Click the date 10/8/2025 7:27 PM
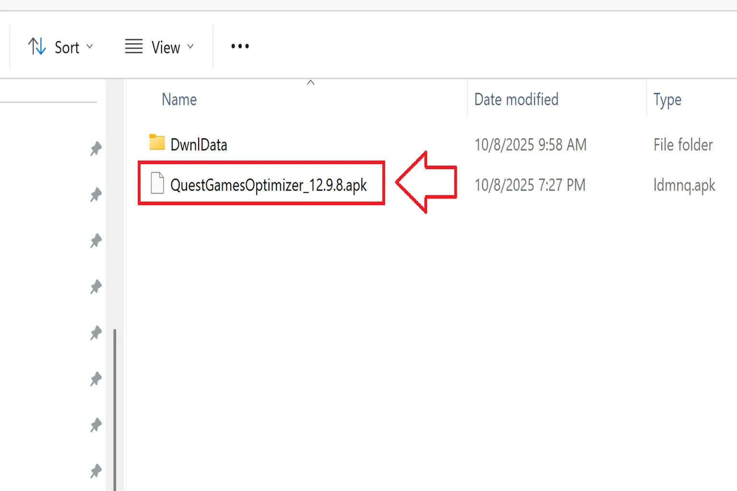Screen dimensions: 737x491 (530, 185)
